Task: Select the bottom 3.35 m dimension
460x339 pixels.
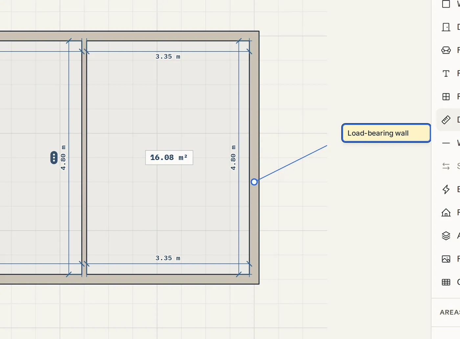Action: coord(168,258)
